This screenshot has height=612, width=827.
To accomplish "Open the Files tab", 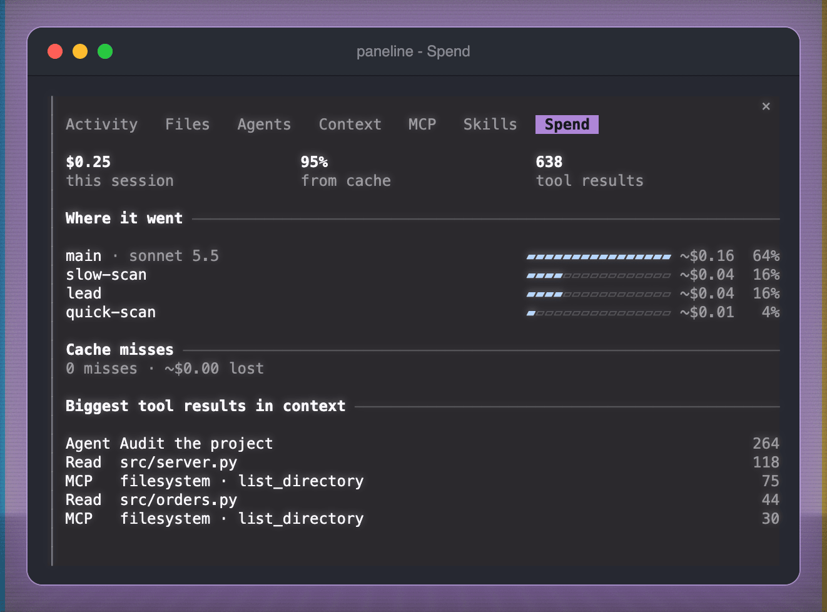I will 187,125.
